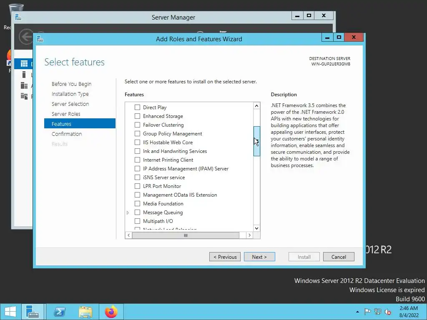Open the Windows Start button
The image size is (427, 320).
tap(10, 312)
